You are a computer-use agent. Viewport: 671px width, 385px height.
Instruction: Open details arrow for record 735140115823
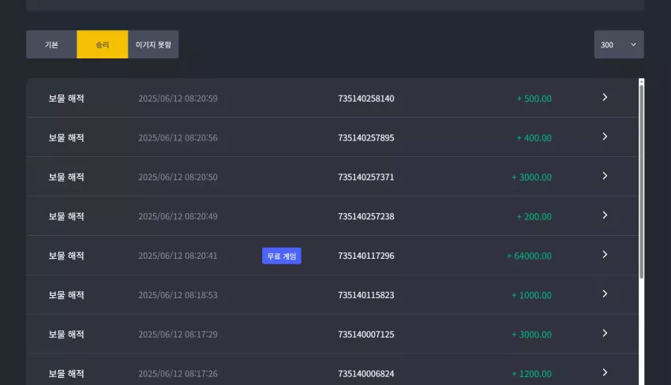coord(605,294)
